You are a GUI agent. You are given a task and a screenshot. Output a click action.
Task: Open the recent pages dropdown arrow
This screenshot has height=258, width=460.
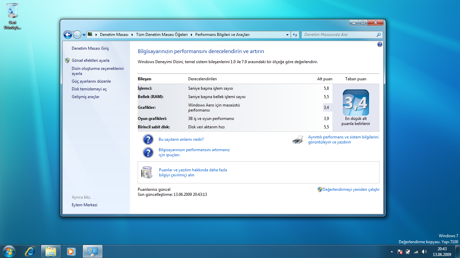[84, 35]
